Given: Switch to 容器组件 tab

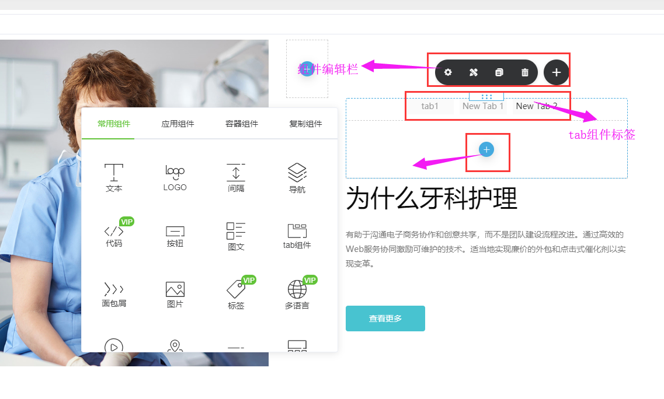Looking at the screenshot, I should click(x=242, y=124).
